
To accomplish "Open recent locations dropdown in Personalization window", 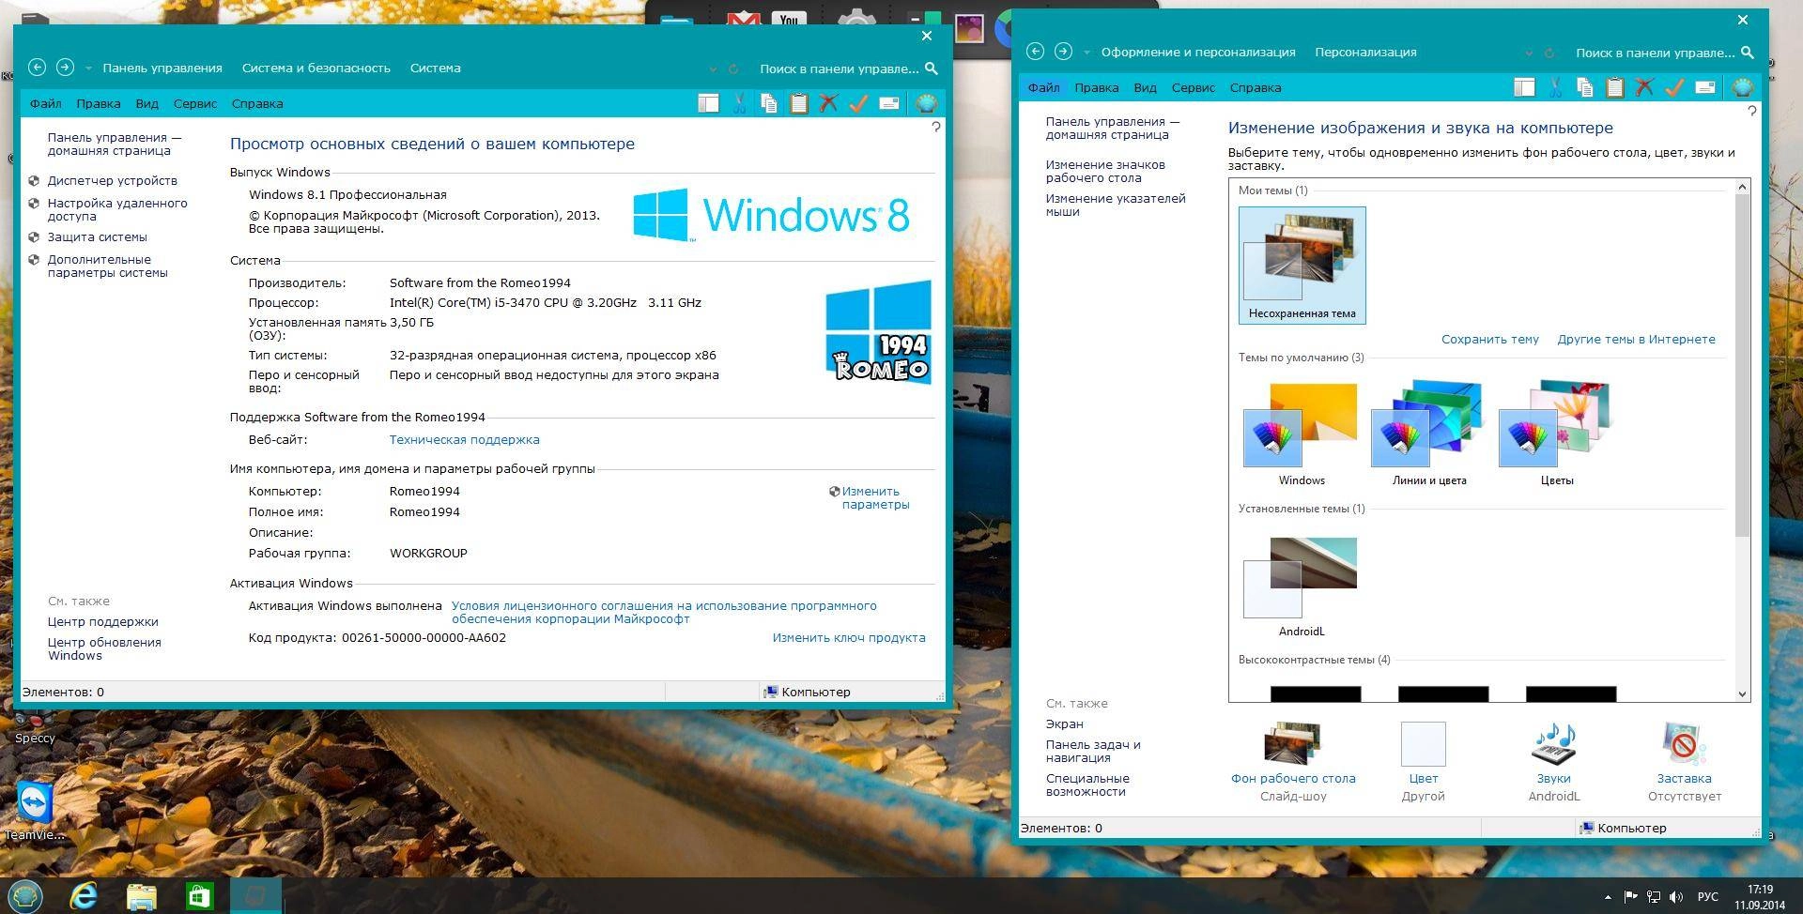I will (1086, 53).
